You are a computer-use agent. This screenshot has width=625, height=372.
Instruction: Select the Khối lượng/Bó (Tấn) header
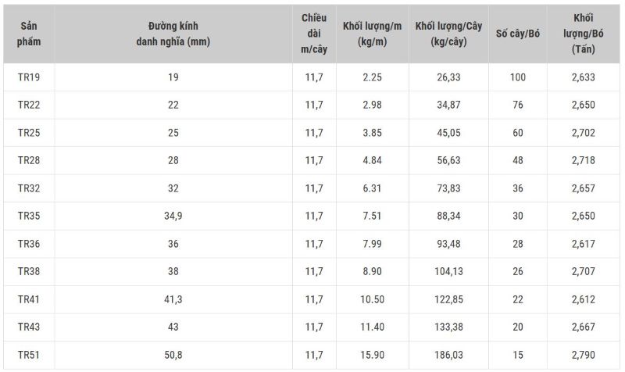click(583, 34)
